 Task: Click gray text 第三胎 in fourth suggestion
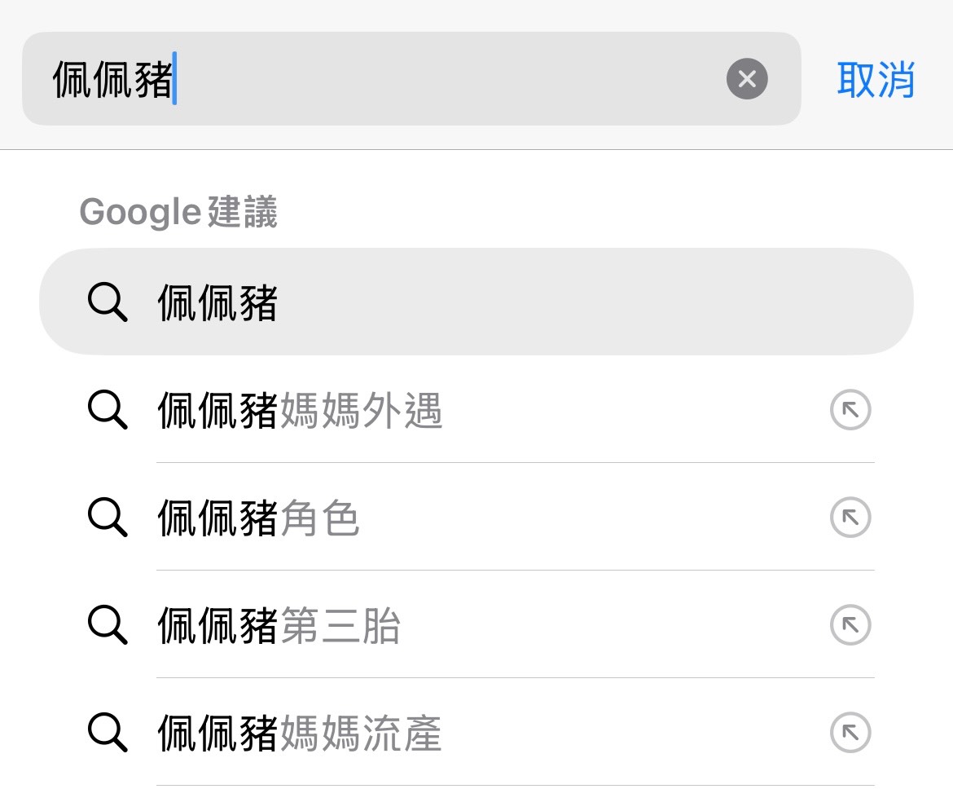click(340, 625)
